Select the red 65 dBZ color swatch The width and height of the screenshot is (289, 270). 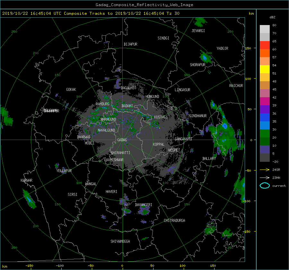[x=265, y=45]
